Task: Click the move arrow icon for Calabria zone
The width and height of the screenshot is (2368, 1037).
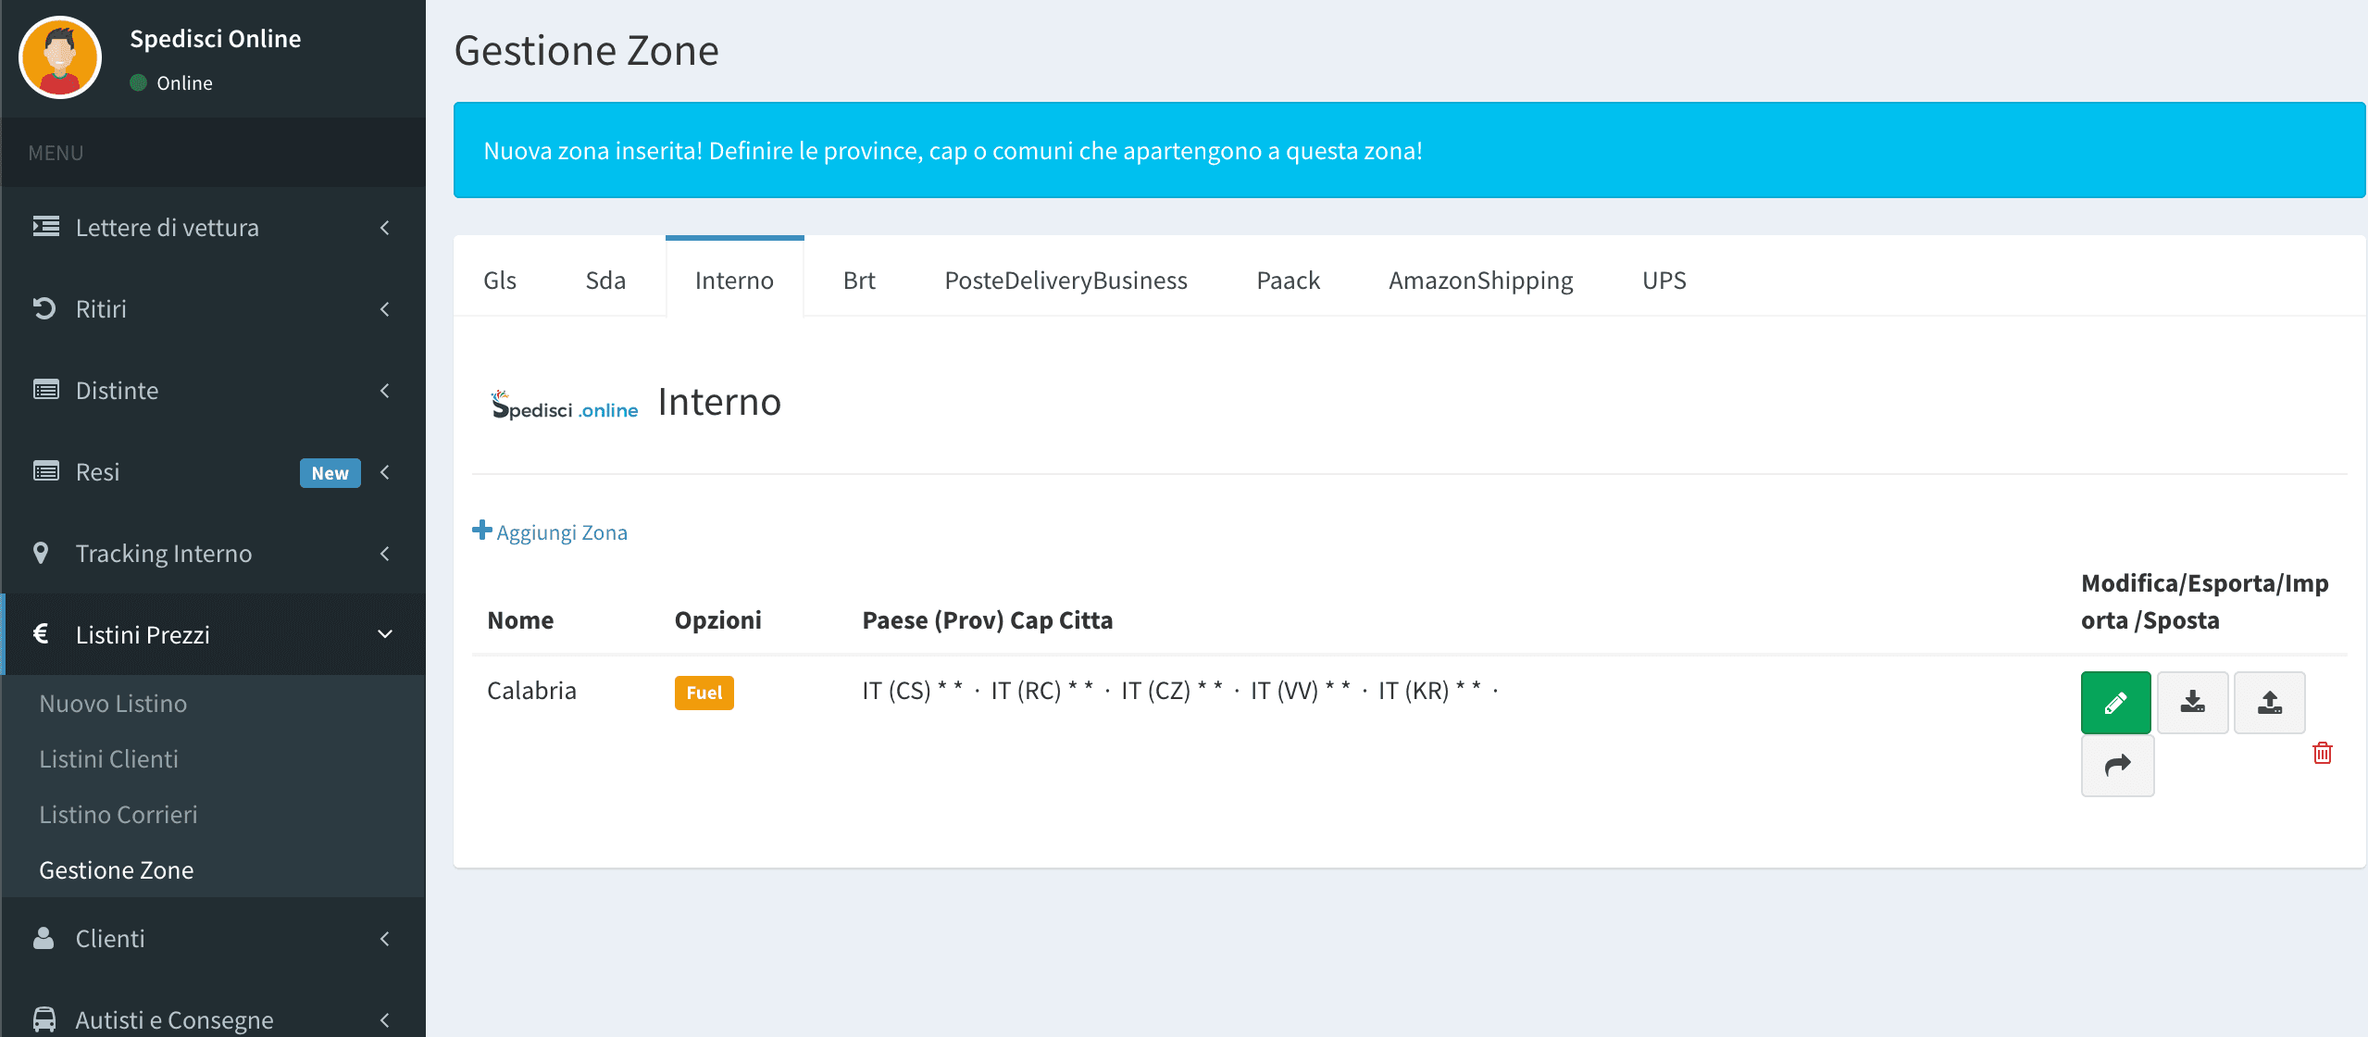Action: 2117,766
